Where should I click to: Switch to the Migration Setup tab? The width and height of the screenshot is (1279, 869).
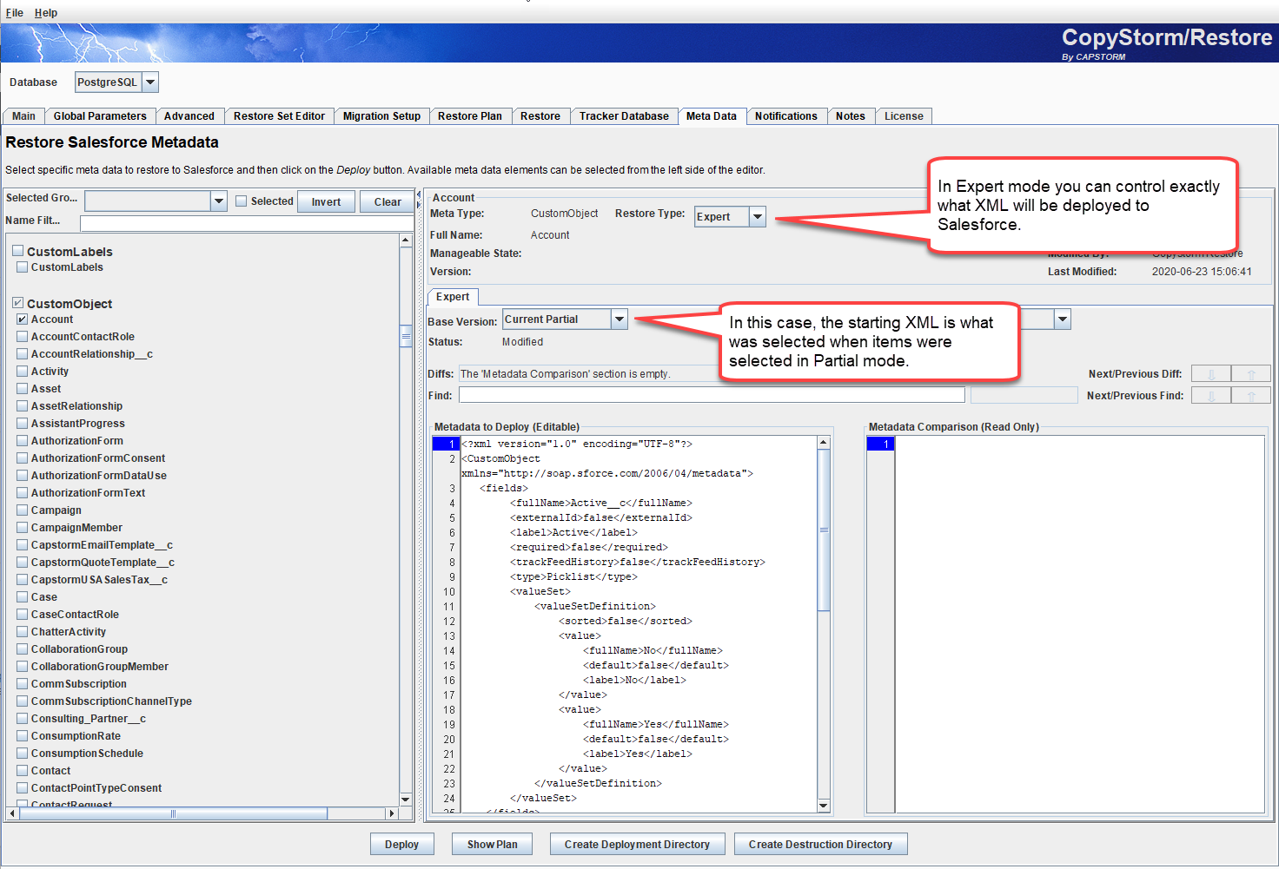381,116
